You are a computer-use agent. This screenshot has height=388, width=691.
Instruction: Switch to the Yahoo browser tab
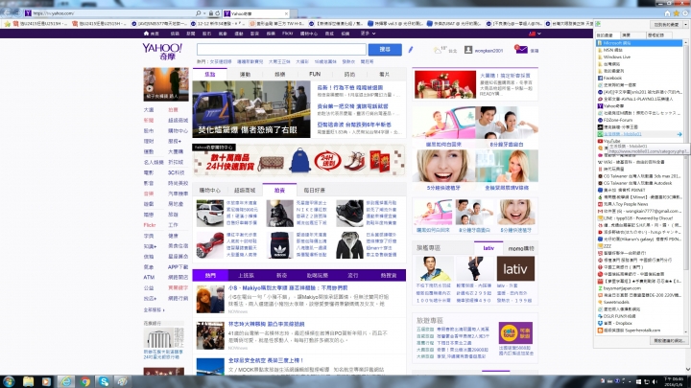pyautogui.click(x=256, y=13)
